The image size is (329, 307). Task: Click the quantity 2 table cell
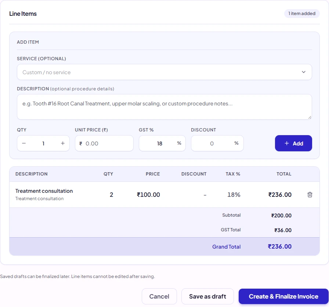[x=111, y=195]
